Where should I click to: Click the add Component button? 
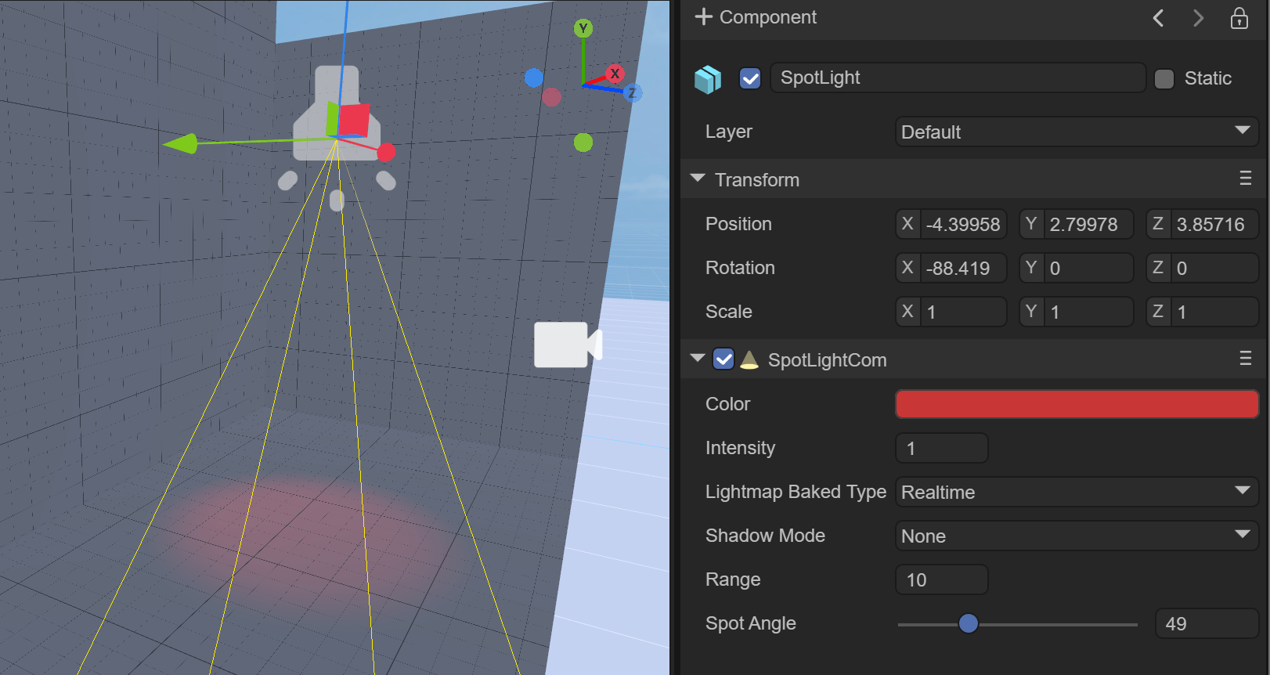coord(756,17)
